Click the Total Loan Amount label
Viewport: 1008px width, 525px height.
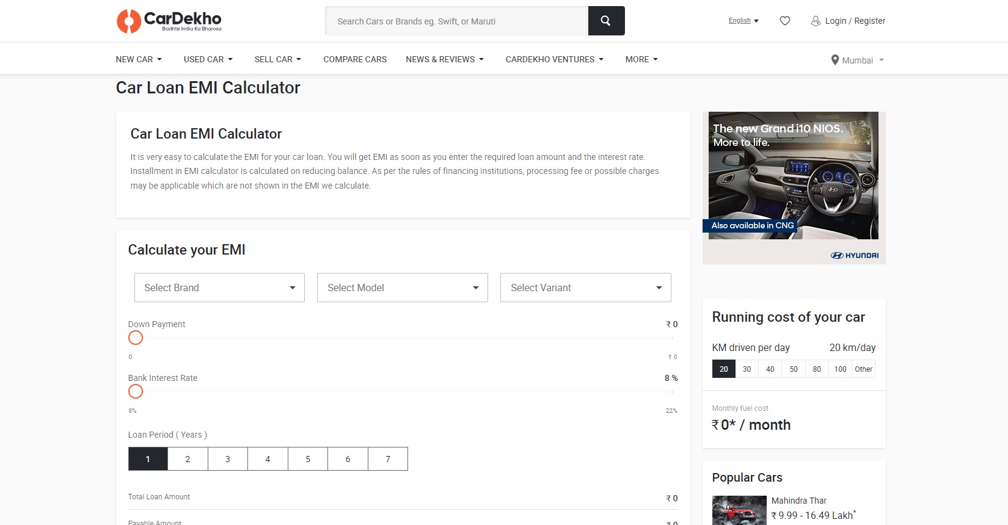click(159, 497)
